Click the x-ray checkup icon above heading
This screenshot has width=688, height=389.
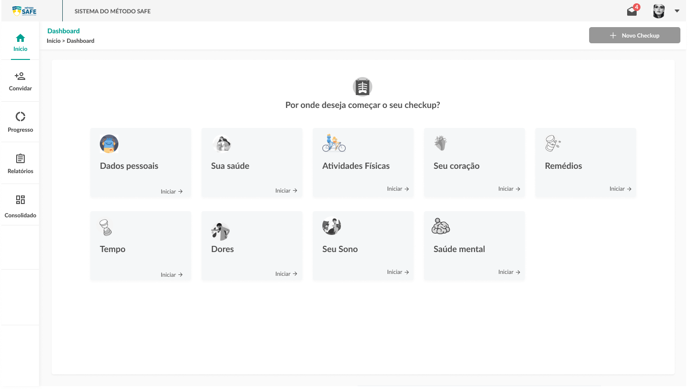point(362,87)
